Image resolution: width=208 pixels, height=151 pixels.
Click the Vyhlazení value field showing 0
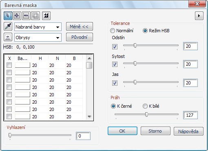coord(83,136)
